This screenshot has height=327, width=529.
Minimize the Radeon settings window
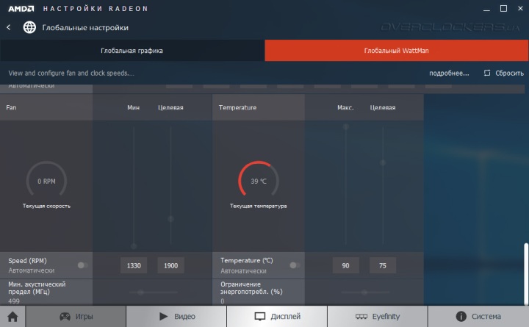(x=486, y=9)
